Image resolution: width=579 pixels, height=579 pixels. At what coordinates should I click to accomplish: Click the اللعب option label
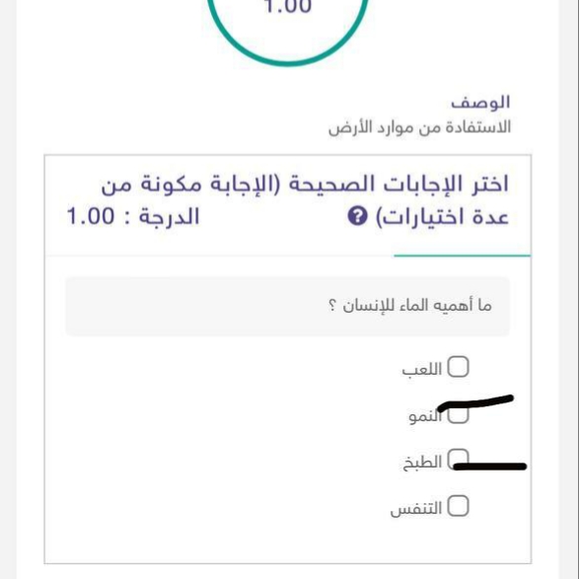click(x=422, y=369)
